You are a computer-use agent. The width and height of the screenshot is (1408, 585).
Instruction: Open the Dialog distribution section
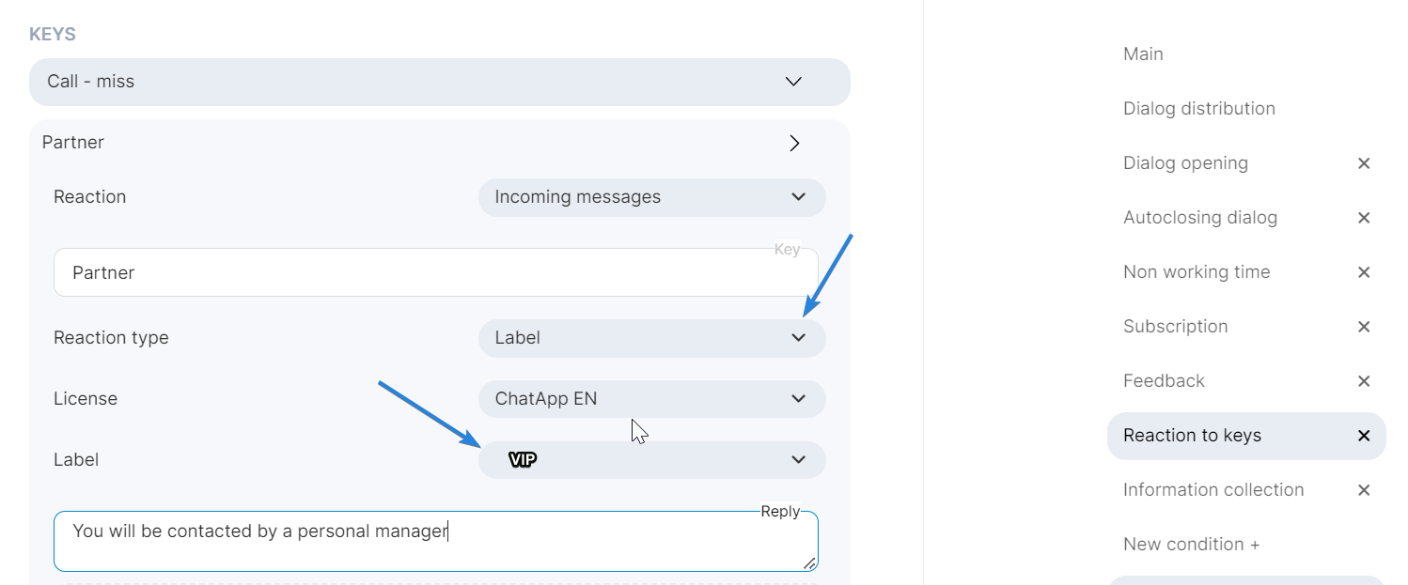(1198, 109)
